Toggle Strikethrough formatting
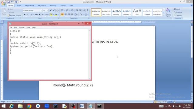The image size is (194, 109). (x=36, y=15)
